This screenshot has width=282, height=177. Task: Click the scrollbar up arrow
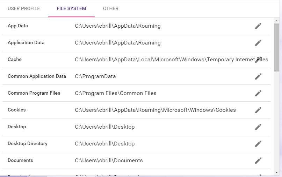276,20
